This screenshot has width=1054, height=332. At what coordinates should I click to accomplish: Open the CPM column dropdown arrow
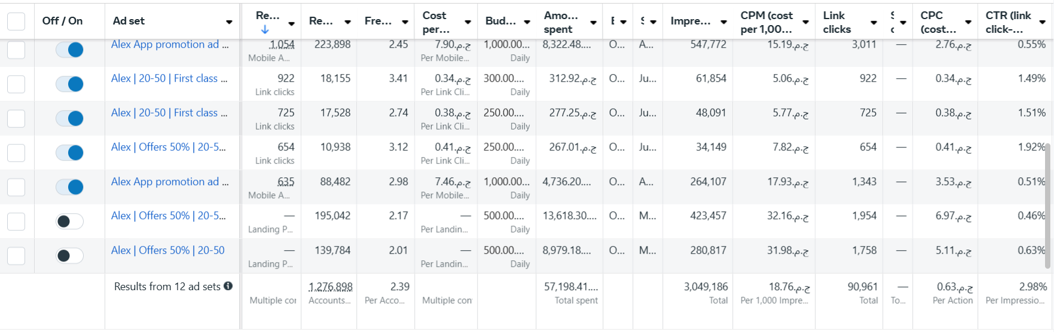pos(806,22)
